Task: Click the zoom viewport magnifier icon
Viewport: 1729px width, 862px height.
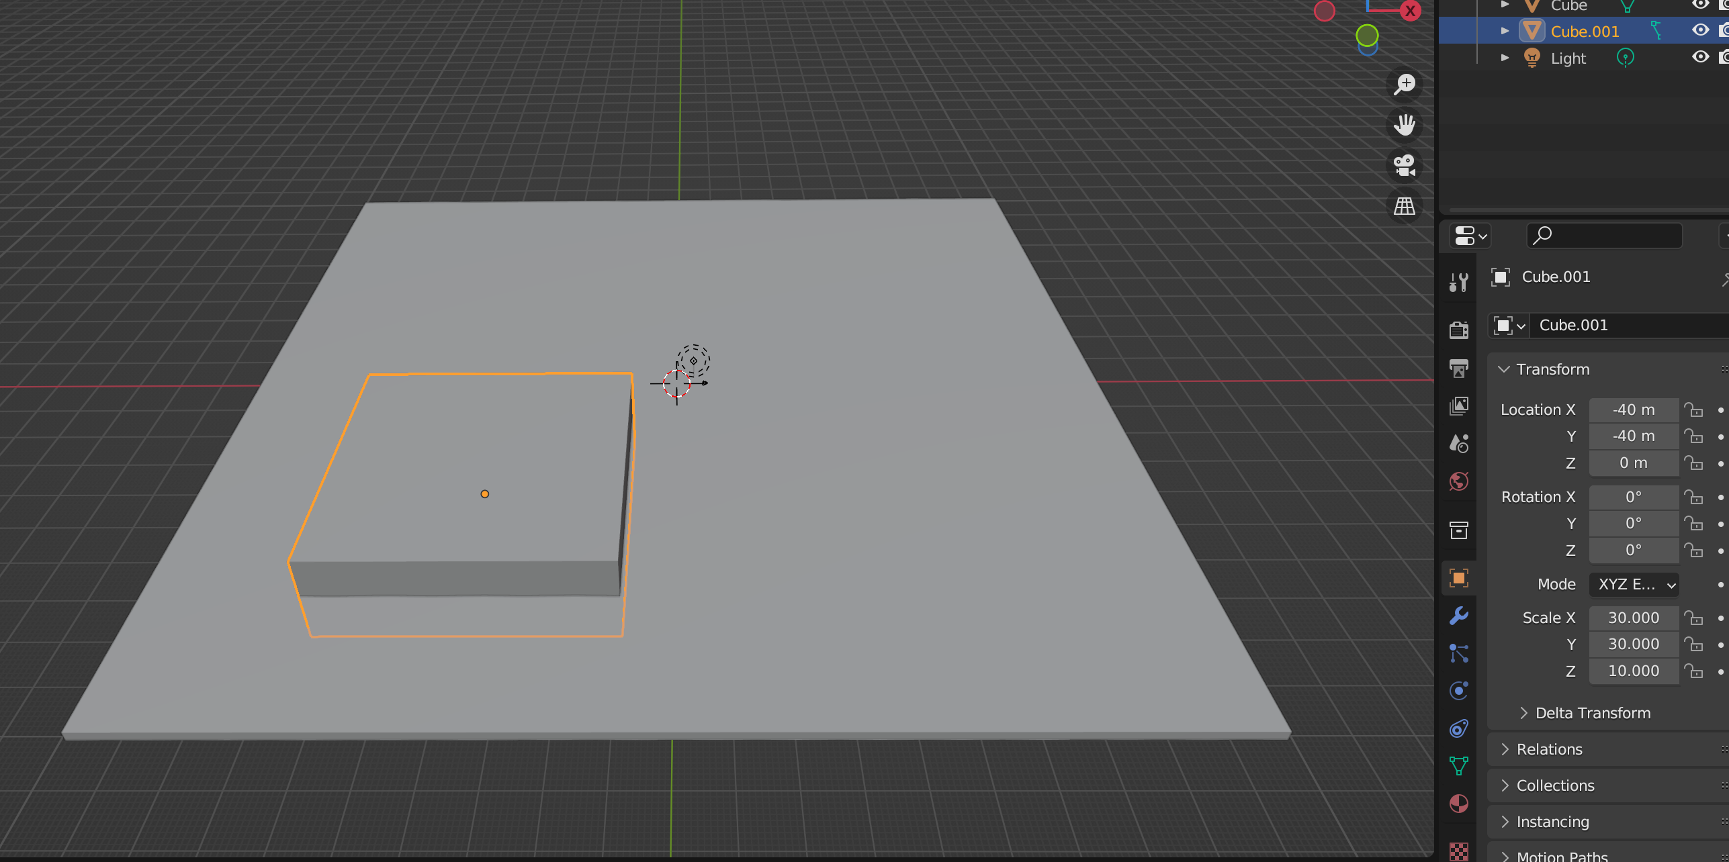Action: (x=1405, y=85)
